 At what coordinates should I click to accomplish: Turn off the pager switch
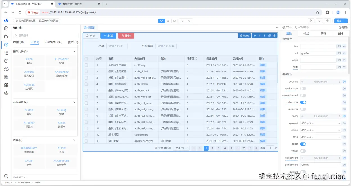click(303, 144)
